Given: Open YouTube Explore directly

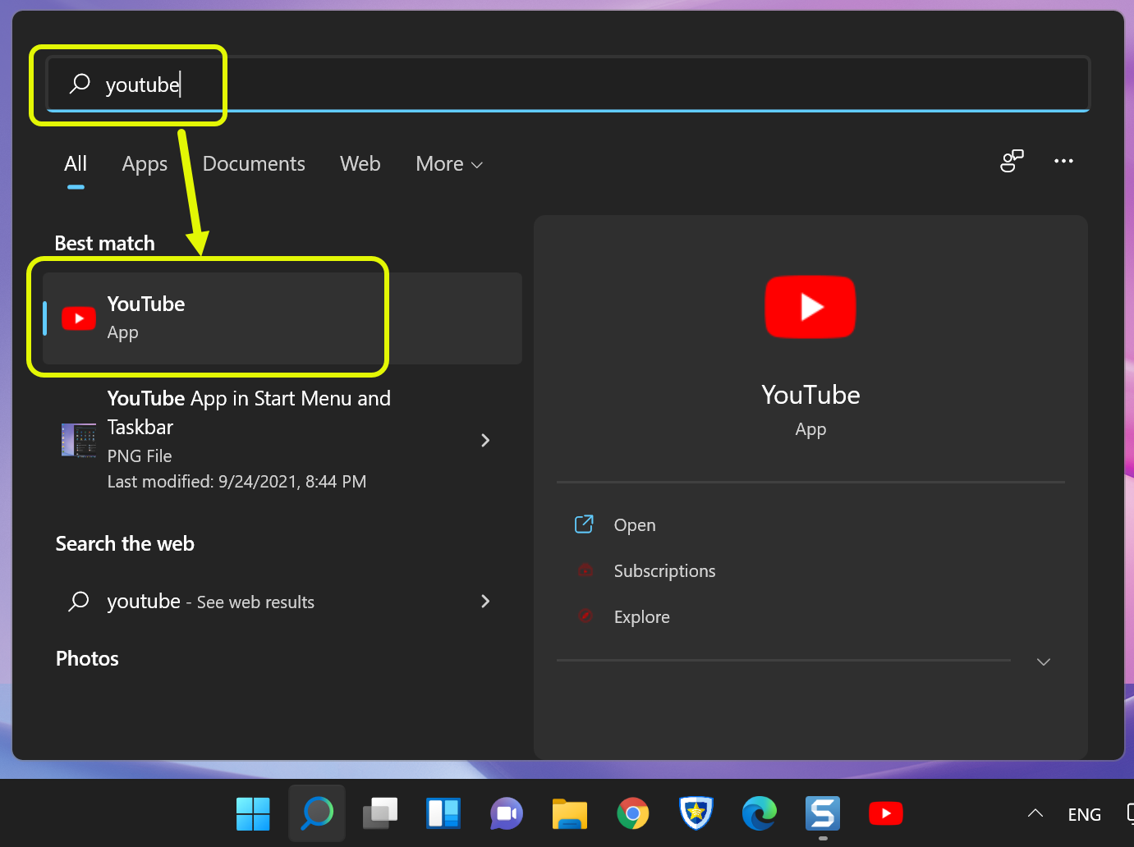Looking at the screenshot, I should 641,616.
